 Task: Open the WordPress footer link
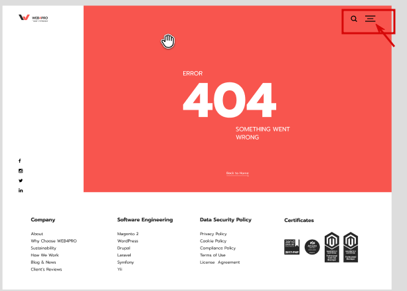click(x=127, y=241)
